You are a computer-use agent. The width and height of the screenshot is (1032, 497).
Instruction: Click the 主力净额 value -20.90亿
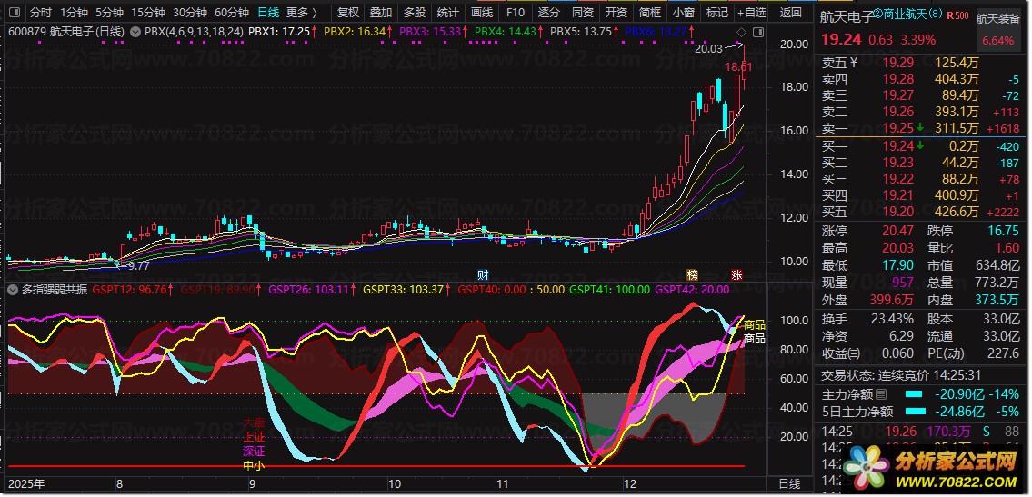[960, 394]
